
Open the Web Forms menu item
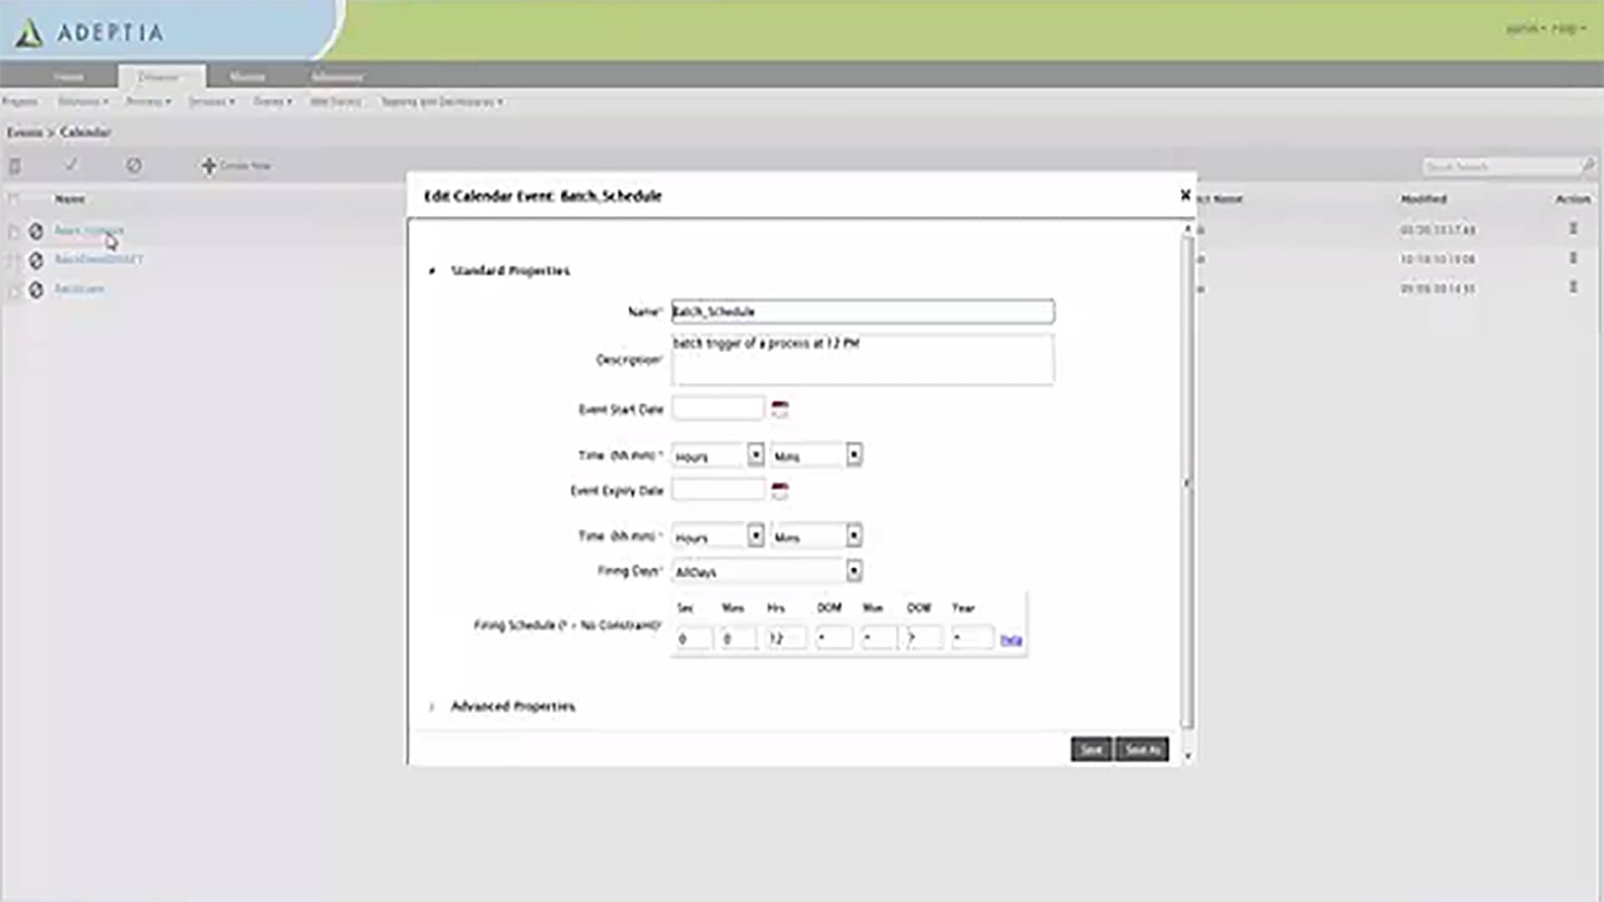point(336,102)
